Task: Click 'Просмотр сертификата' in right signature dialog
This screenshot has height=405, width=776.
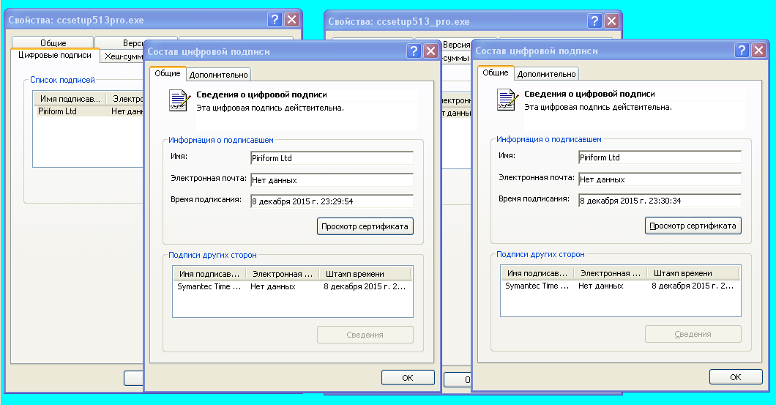Action: pos(693,226)
